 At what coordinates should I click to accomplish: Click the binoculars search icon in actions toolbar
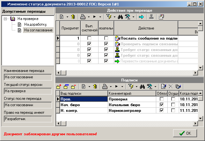pyautogui.click(x=120, y=17)
